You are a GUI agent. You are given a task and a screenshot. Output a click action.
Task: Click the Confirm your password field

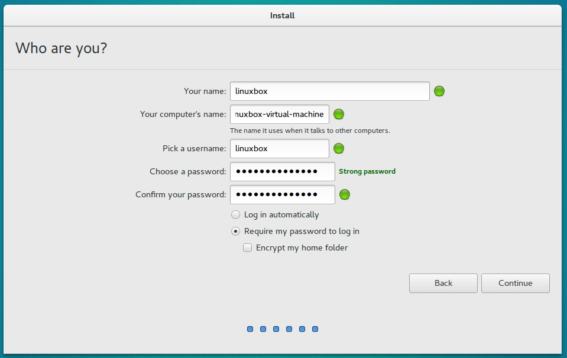tap(283, 195)
